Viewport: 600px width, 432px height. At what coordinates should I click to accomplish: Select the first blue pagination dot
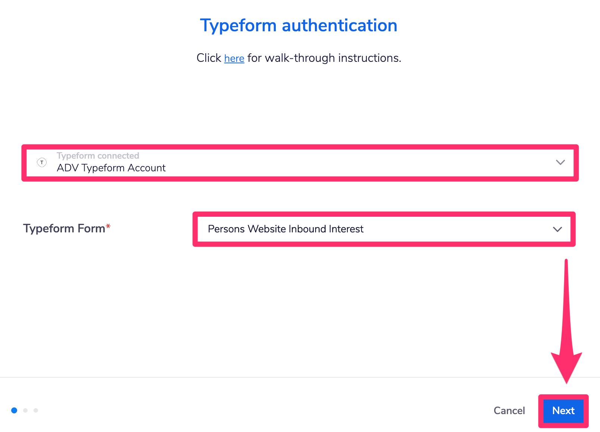coord(14,410)
